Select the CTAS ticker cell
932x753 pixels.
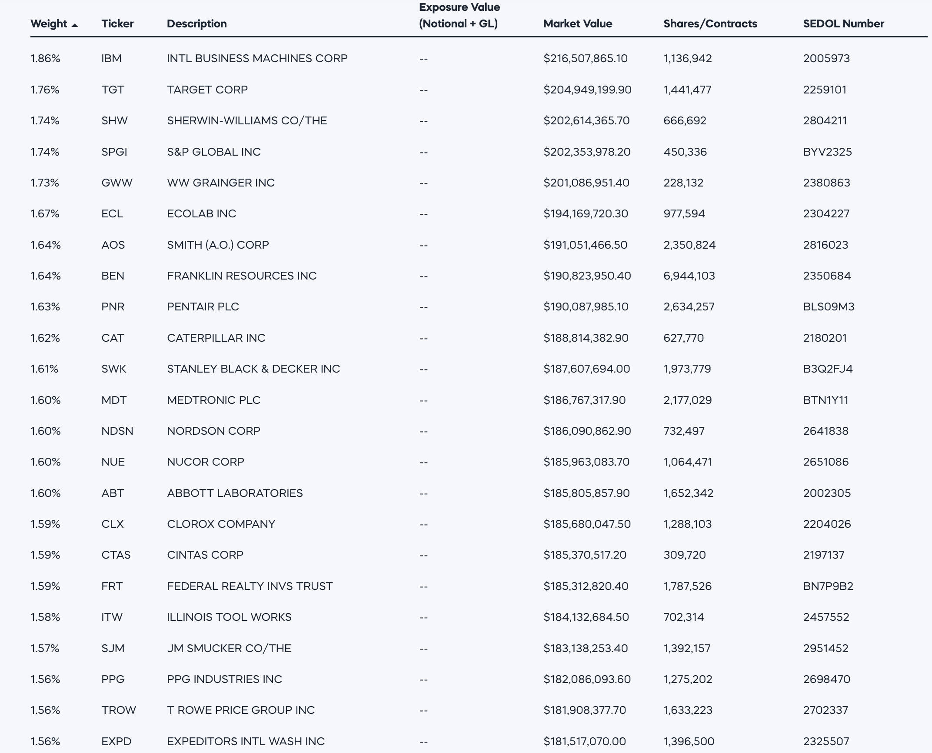click(116, 555)
